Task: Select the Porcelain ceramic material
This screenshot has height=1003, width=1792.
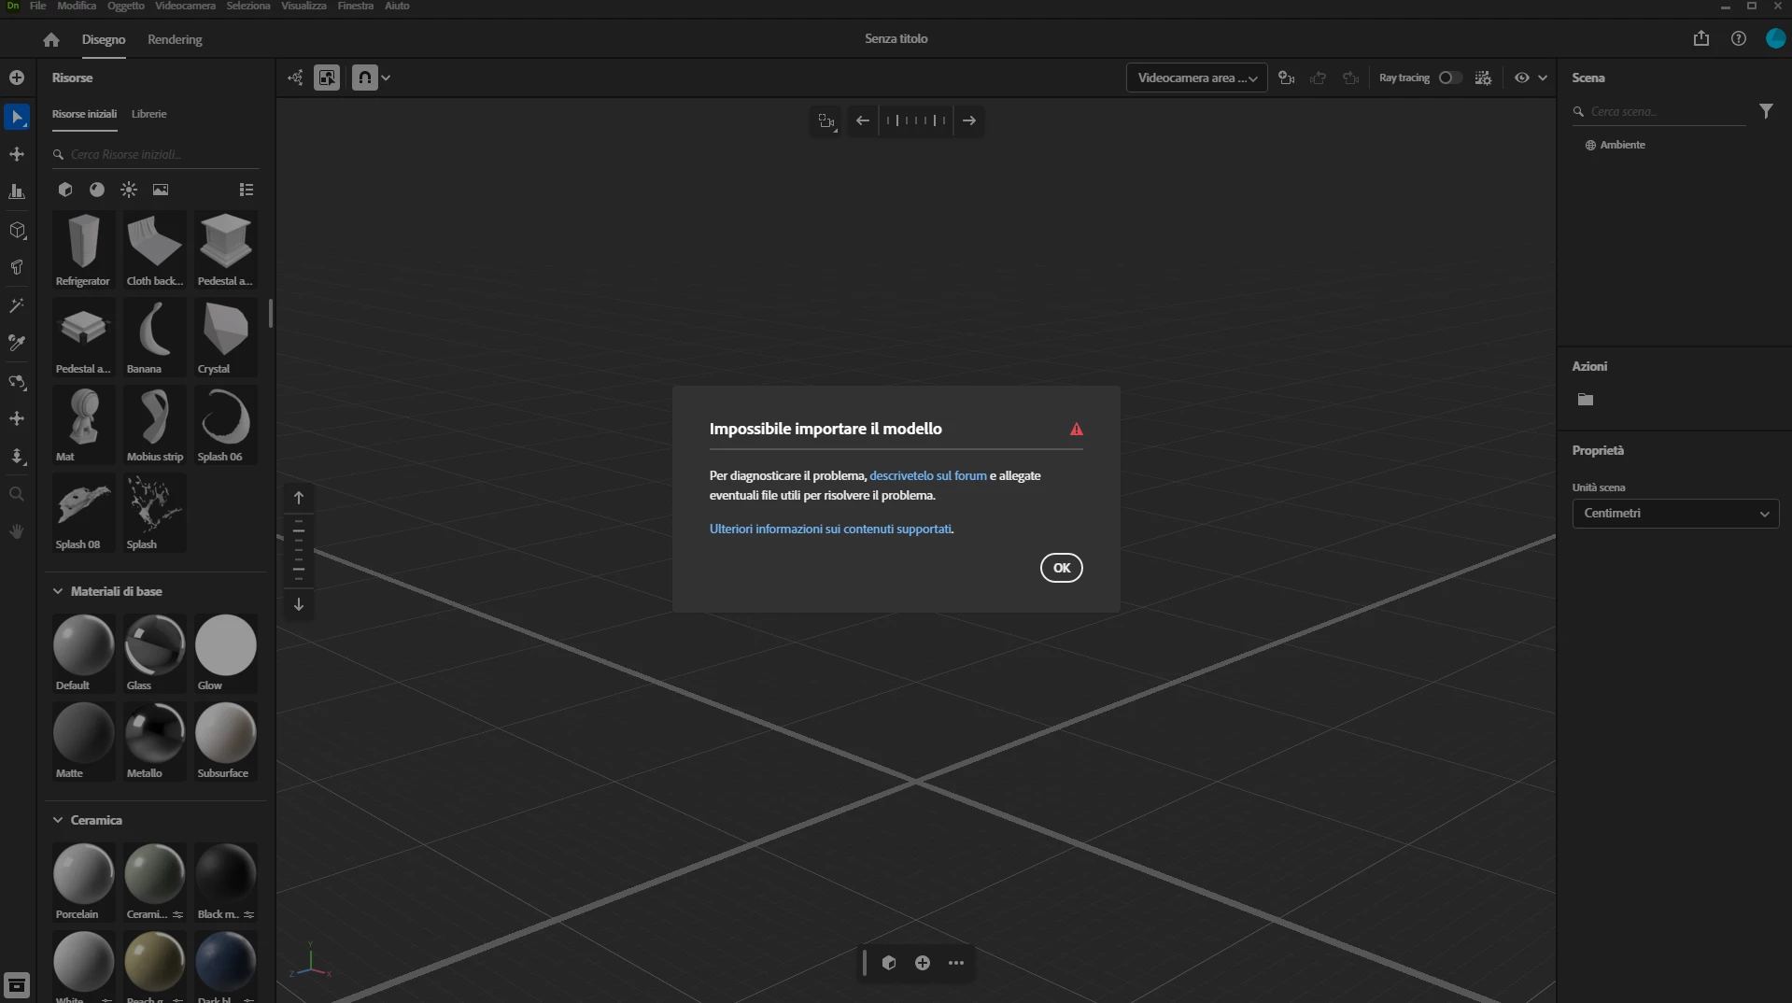Action: (x=83, y=882)
